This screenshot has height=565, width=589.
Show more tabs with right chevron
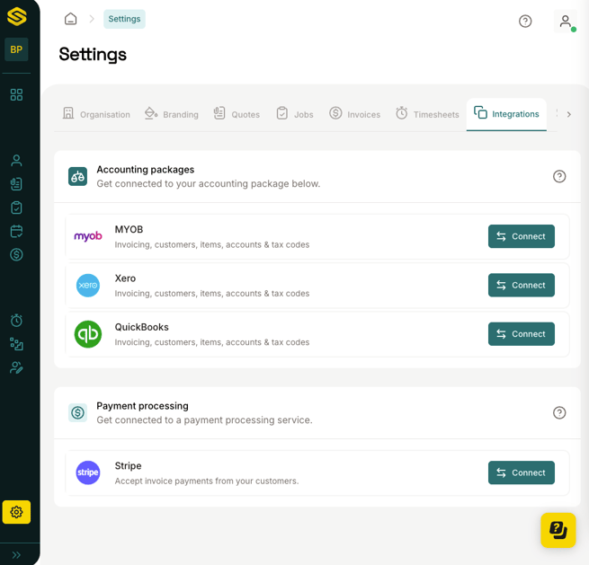click(568, 114)
